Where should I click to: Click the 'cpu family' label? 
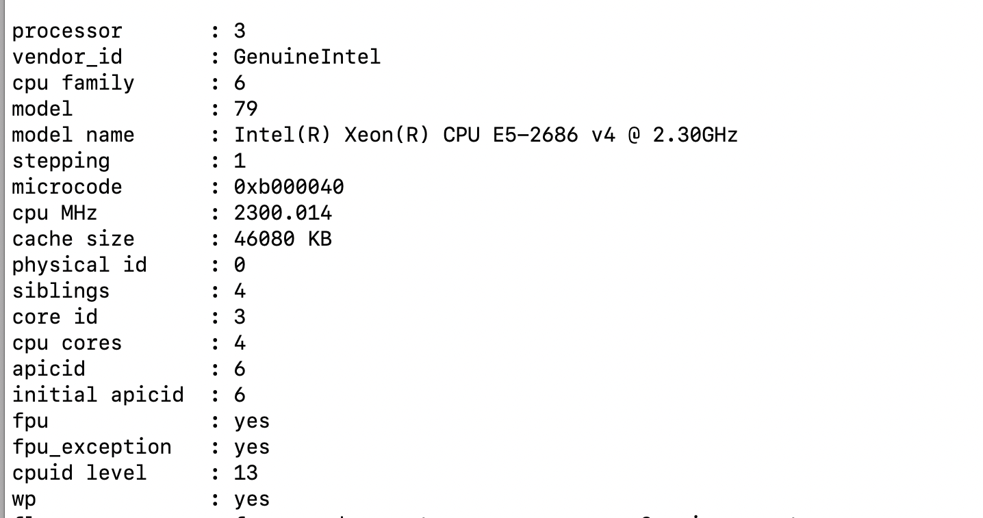73,83
